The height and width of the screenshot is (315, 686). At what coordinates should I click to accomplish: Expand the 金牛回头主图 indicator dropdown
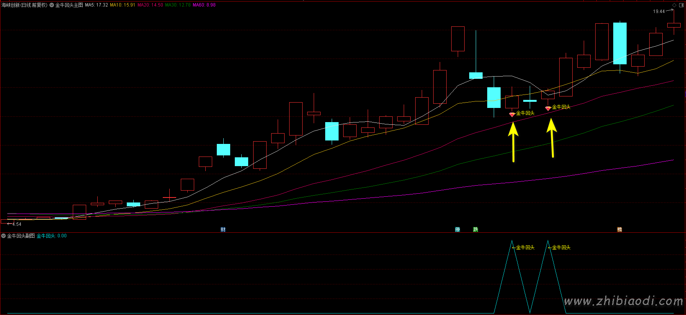coord(52,5)
